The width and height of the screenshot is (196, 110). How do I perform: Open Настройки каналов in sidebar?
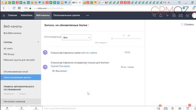pos(21,101)
